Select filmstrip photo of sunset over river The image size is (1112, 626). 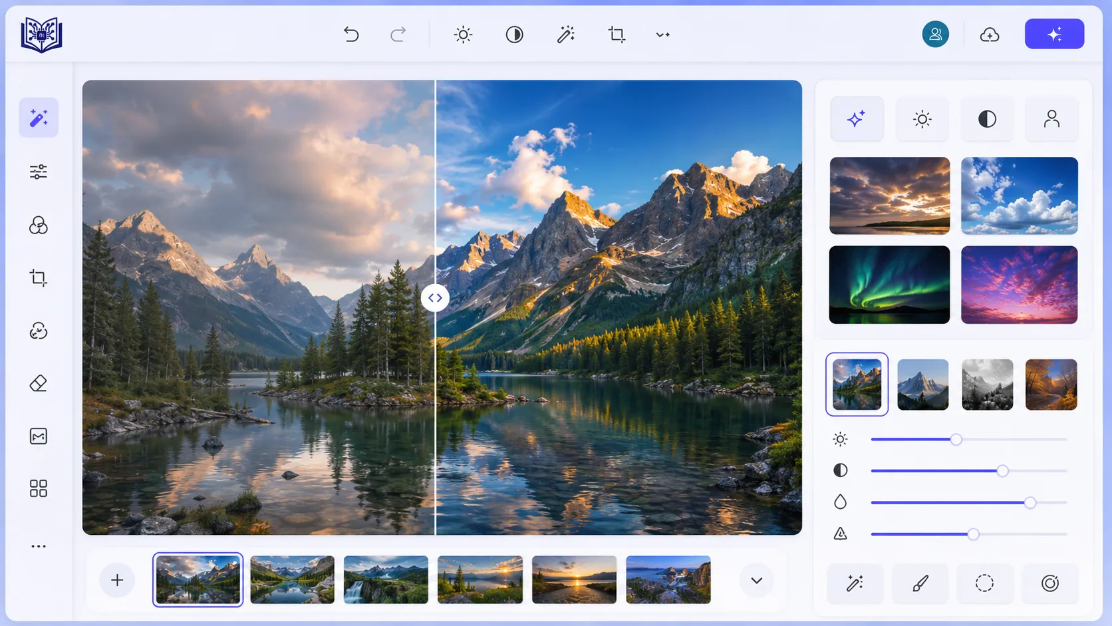pyautogui.click(x=574, y=579)
